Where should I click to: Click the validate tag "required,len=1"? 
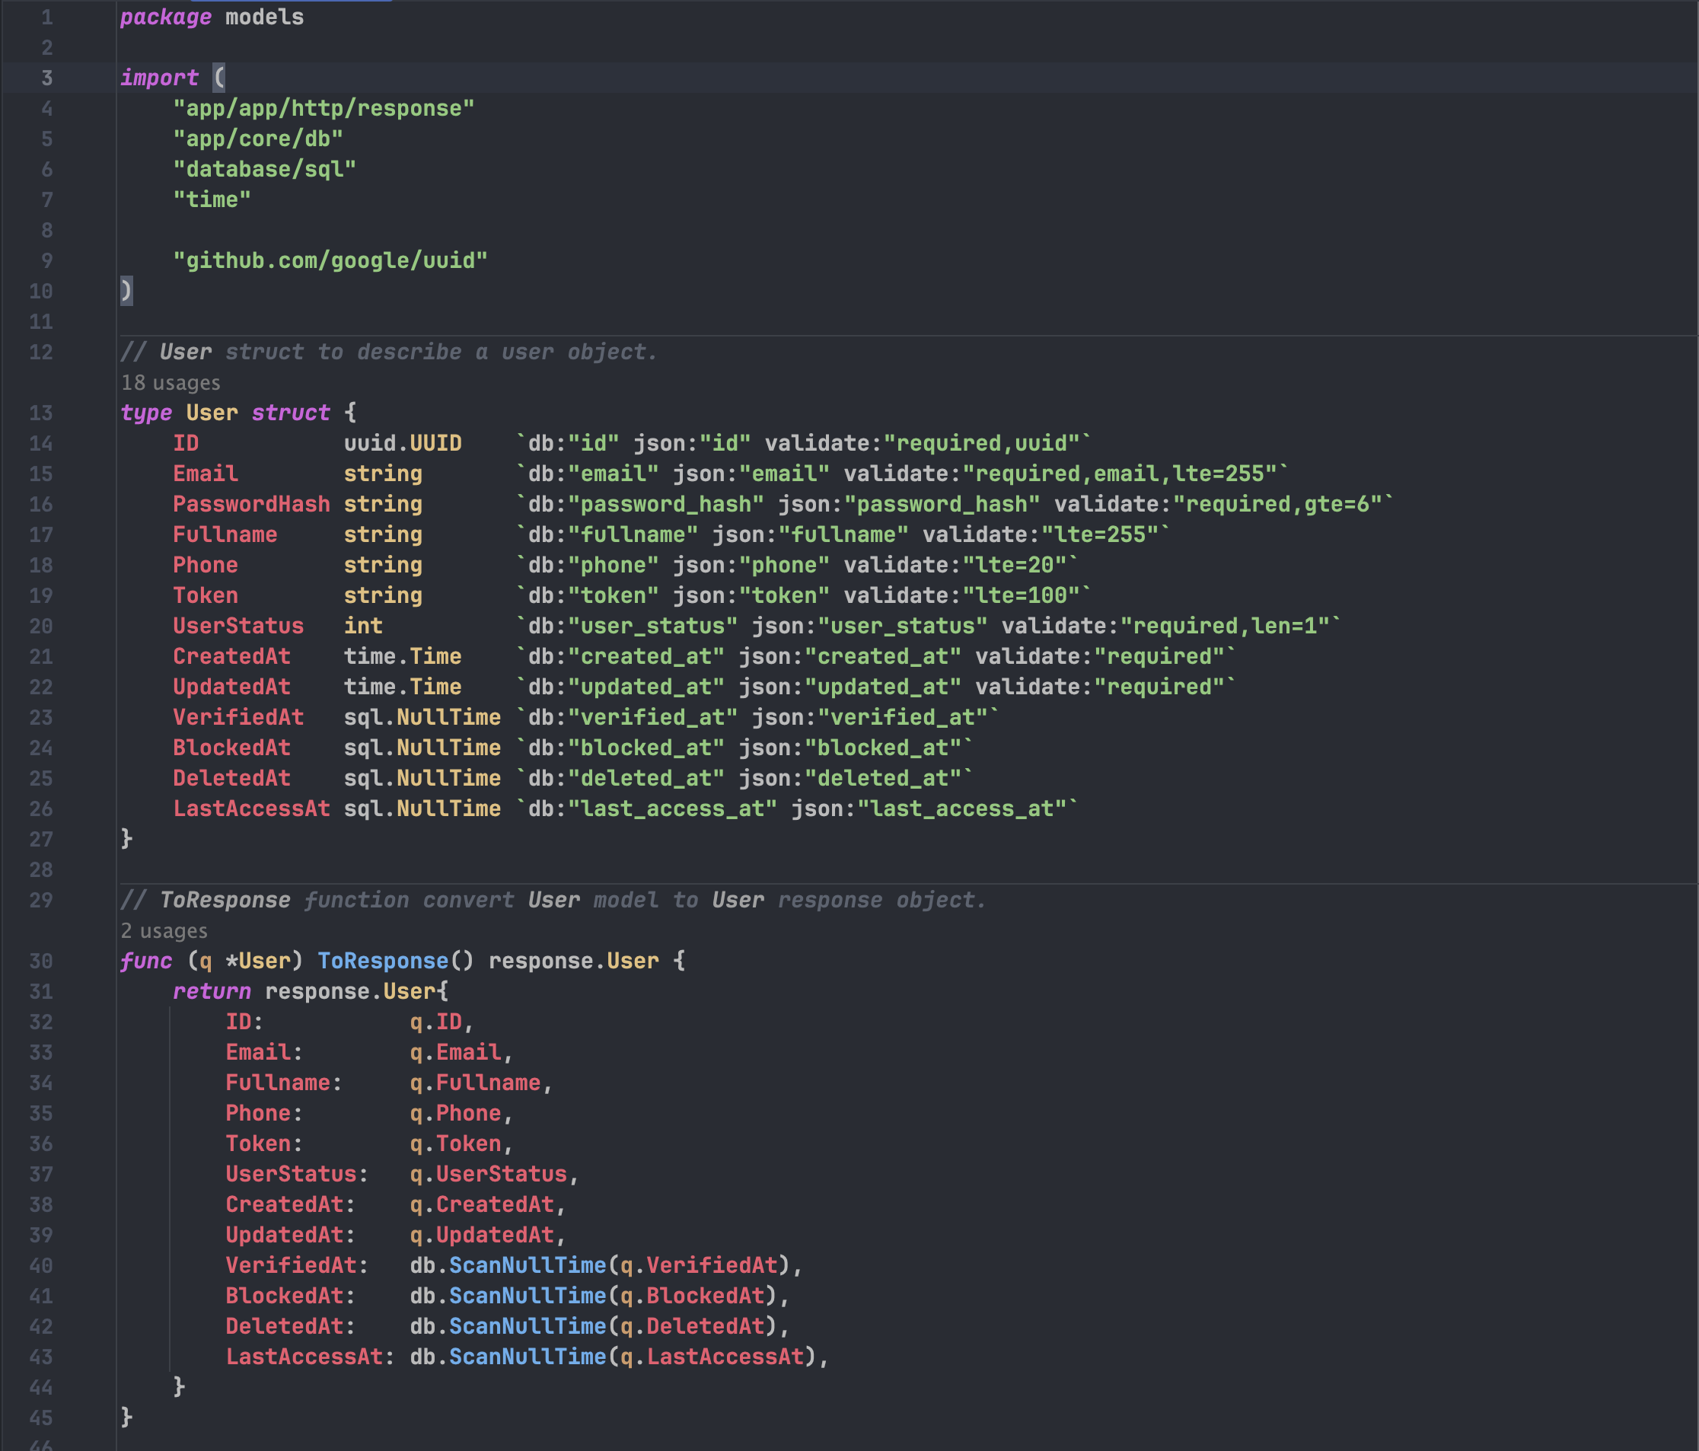[1225, 626]
